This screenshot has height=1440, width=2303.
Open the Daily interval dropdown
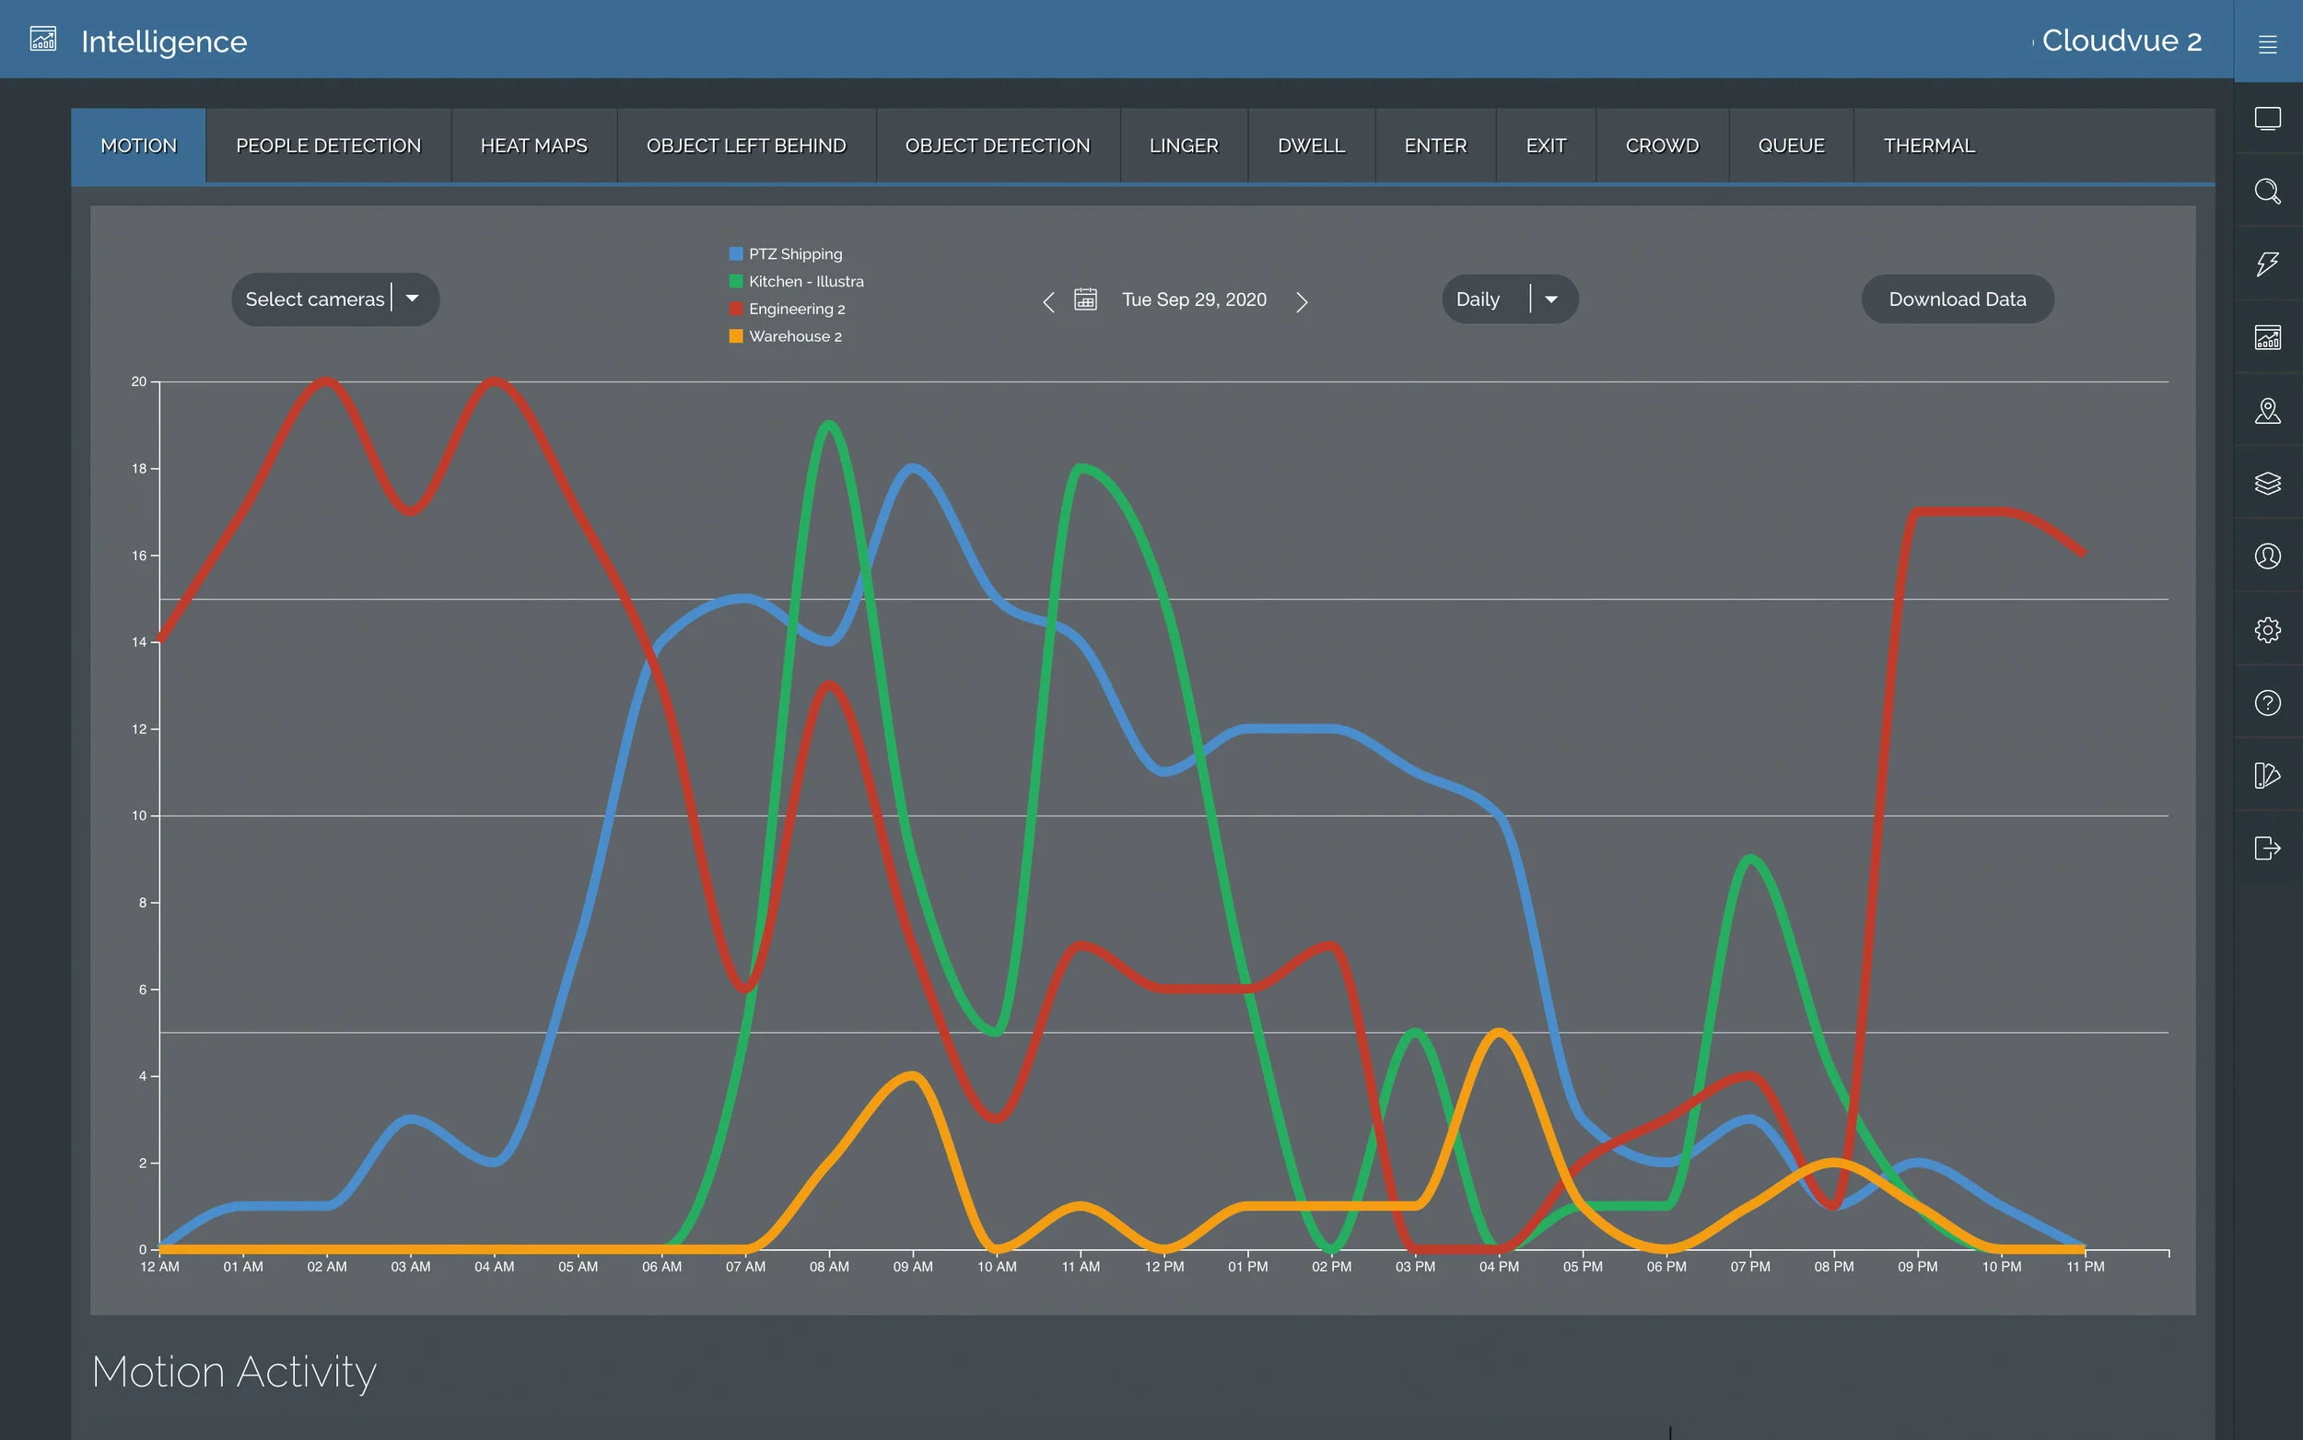coord(1509,299)
